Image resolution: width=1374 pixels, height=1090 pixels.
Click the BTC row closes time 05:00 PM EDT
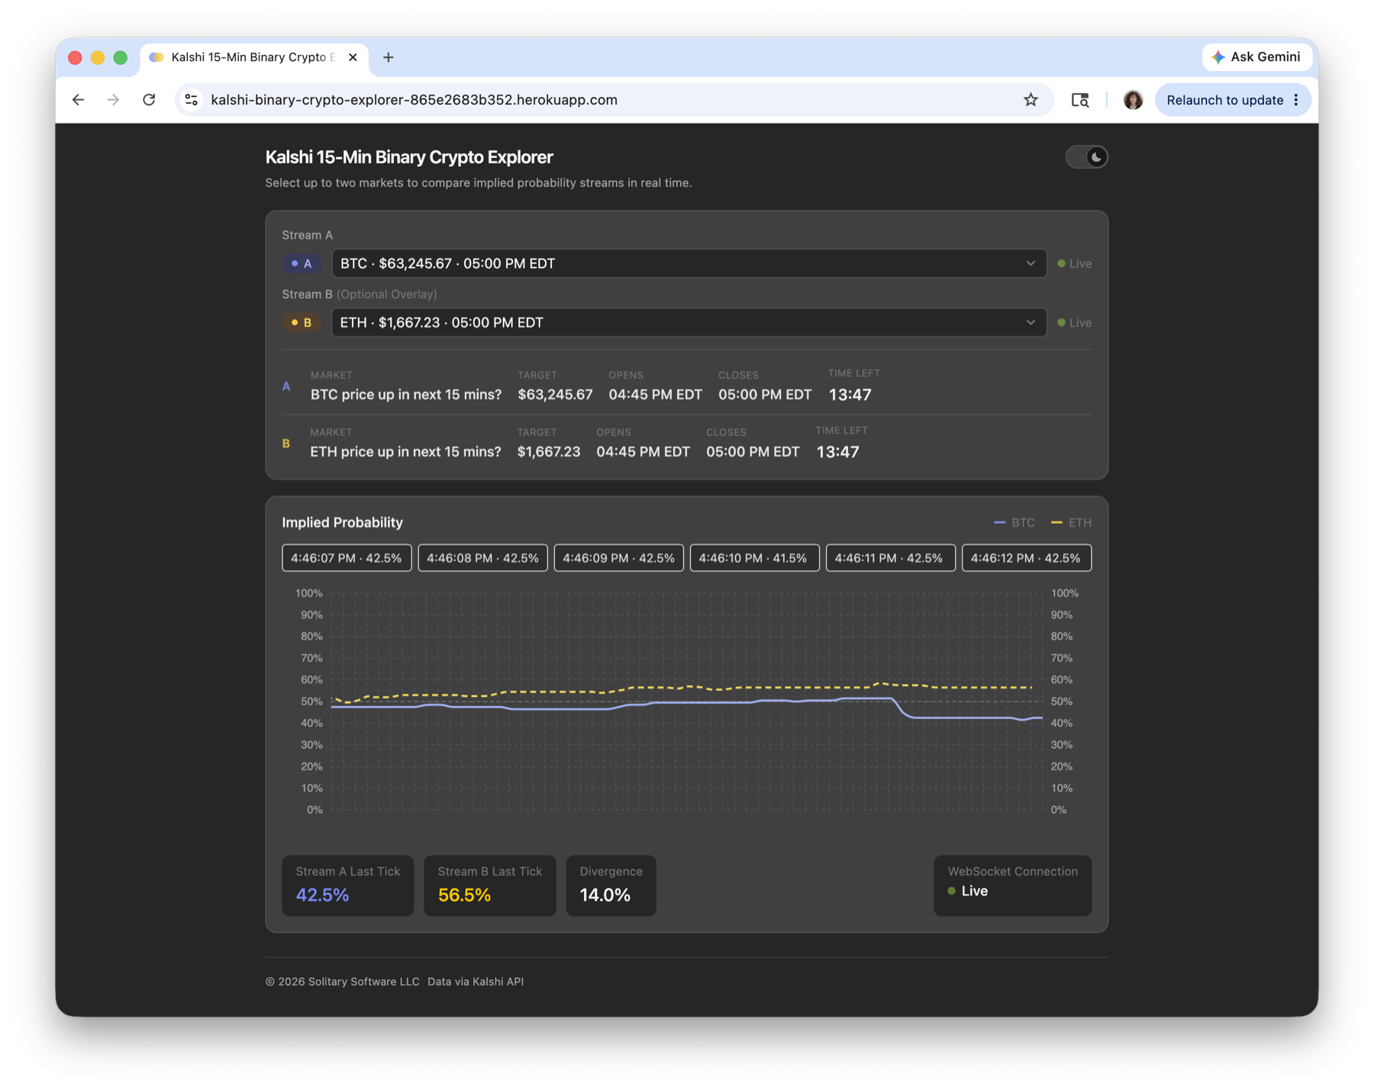[765, 395]
